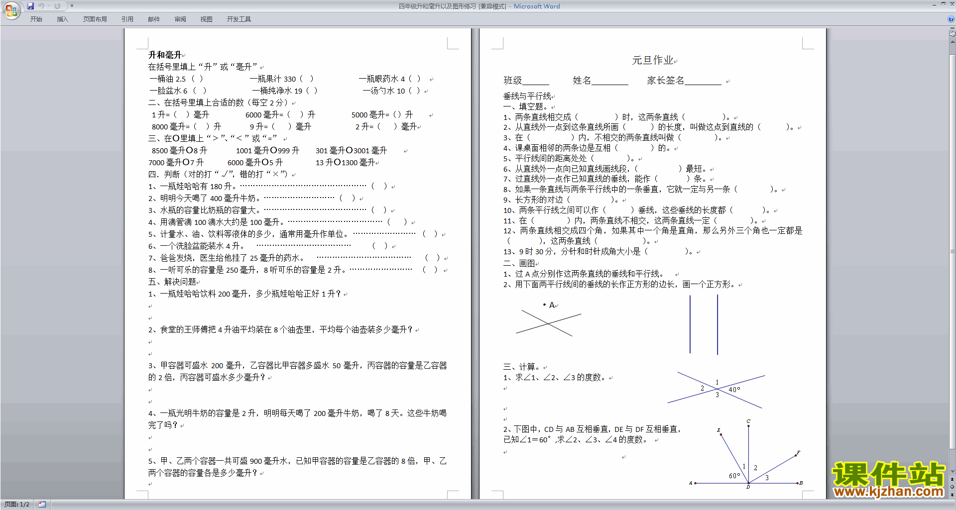This screenshot has width=956, height=510.
Task: Select the 开发工具 ribbon tab
Action: pyautogui.click(x=239, y=19)
